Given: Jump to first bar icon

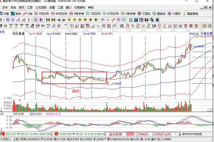Looking at the screenshot, I should (48, 20).
